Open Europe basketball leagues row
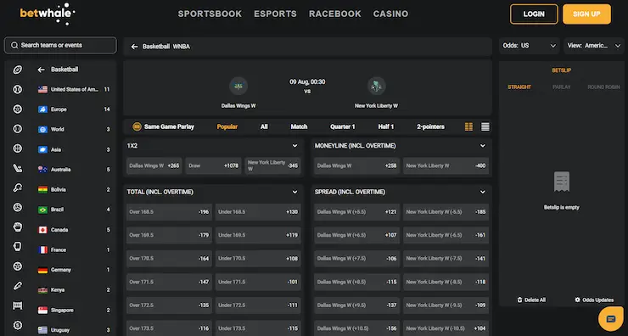The image size is (628, 336). click(x=74, y=109)
